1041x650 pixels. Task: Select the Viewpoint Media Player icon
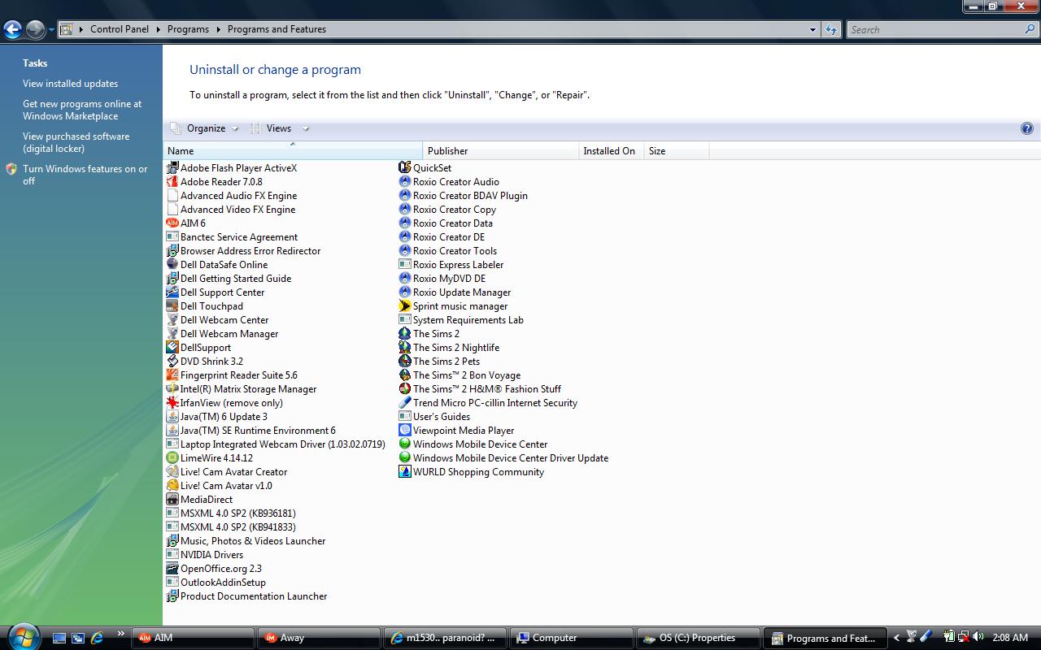405,431
